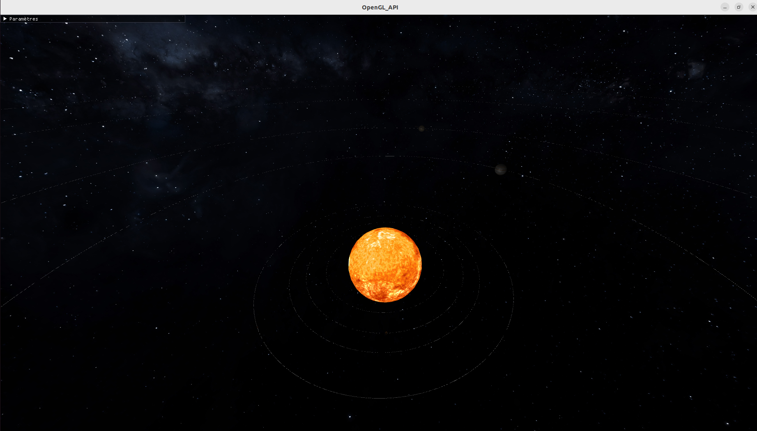This screenshot has width=757, height=431.
Task: Click the orbit line just right of Saturn
Action: (x=435, y=130)
